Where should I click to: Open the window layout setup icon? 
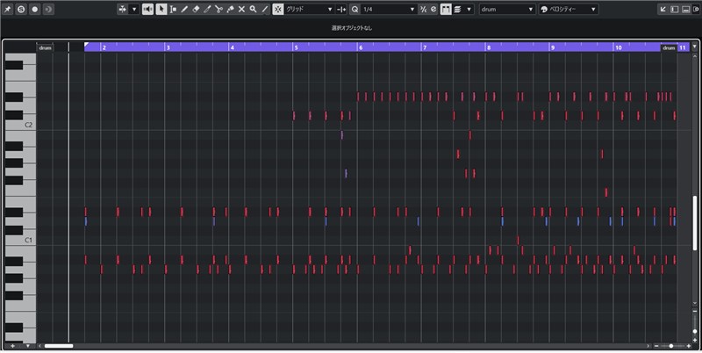(x=696, y=9)
